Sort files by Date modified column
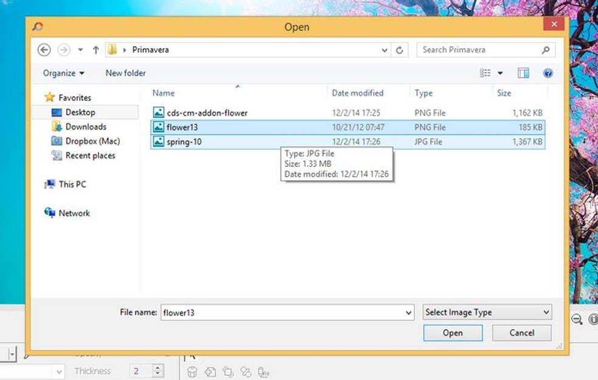 click(x=358, y=93)
